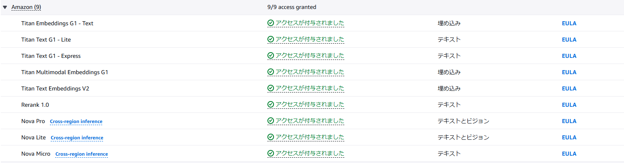Screen dimensions: 624x163
Task: Open EULA for Nova Pro
Action: click(x=569, y=121)
